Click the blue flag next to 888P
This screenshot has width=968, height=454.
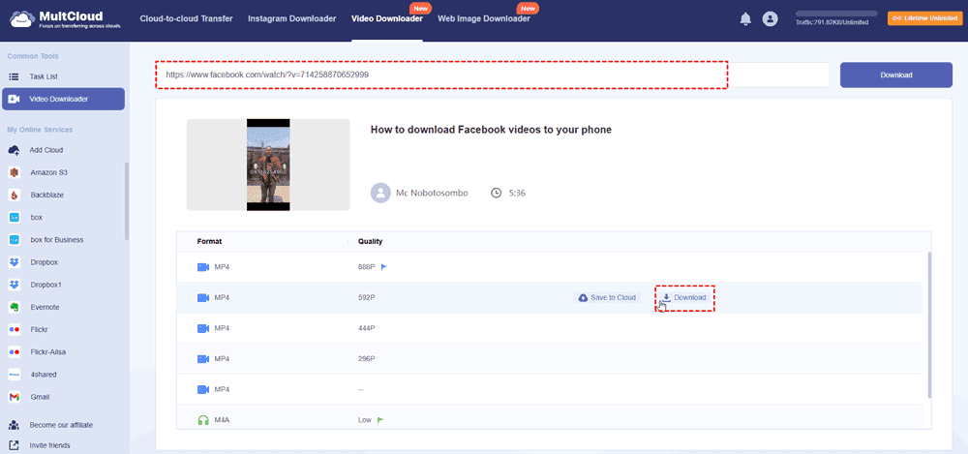[x=383, y=267]
